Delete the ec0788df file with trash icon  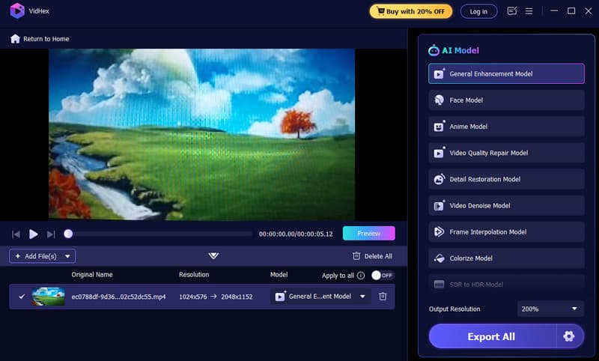(x=383, y=297)
